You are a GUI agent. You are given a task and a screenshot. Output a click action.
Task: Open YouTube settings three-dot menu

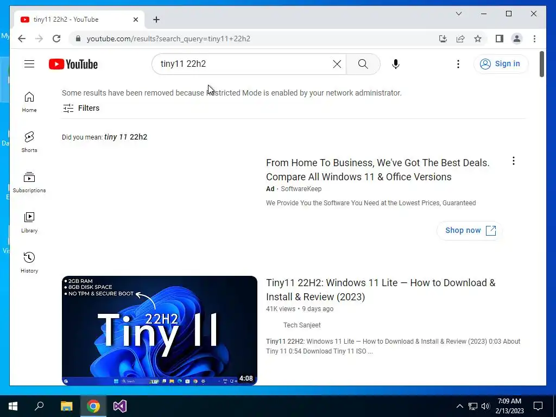click(458, 64)
